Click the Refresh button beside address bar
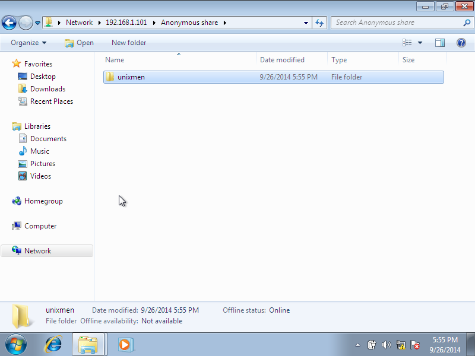The width and height of the screenshot is (475, 356). coord(319,23)
